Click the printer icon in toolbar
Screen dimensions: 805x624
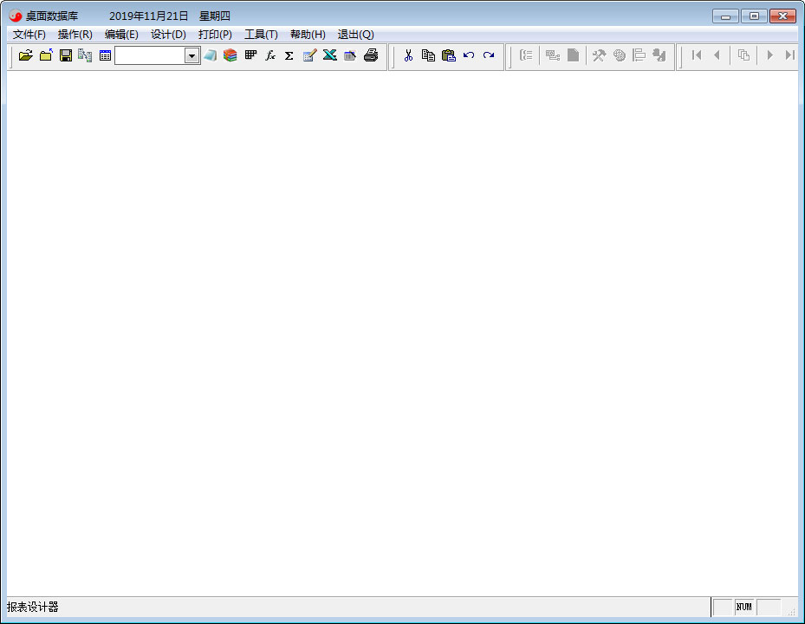pyautogui.click(x=371, y=55)
